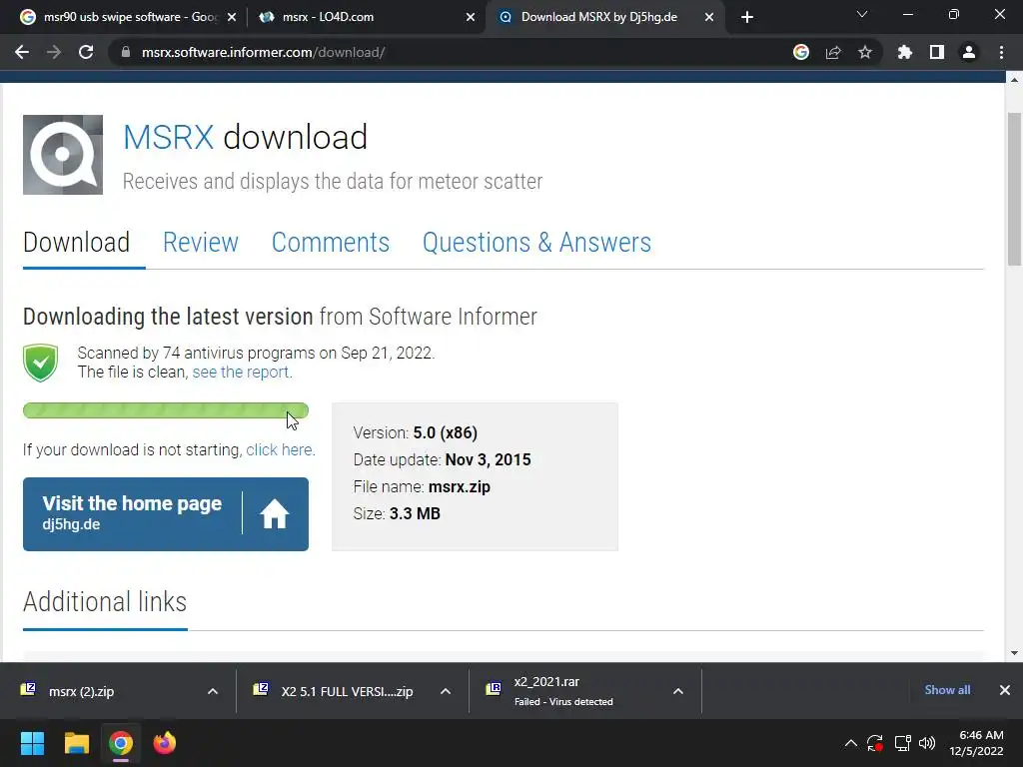Open the tab search dropdown arrow

click(862, 14)
